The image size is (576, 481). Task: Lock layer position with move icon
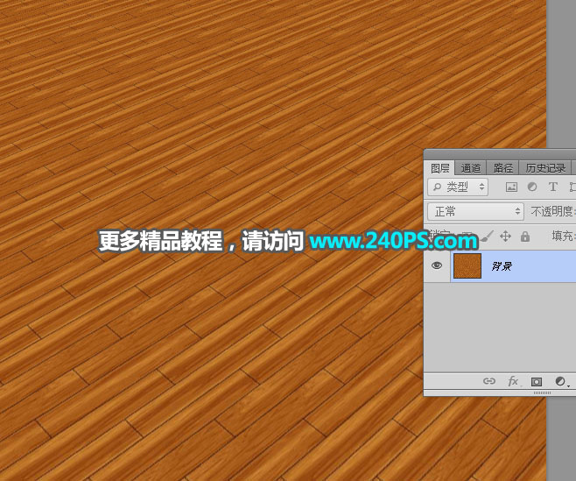pyautogui.click(x=505, y=236)
